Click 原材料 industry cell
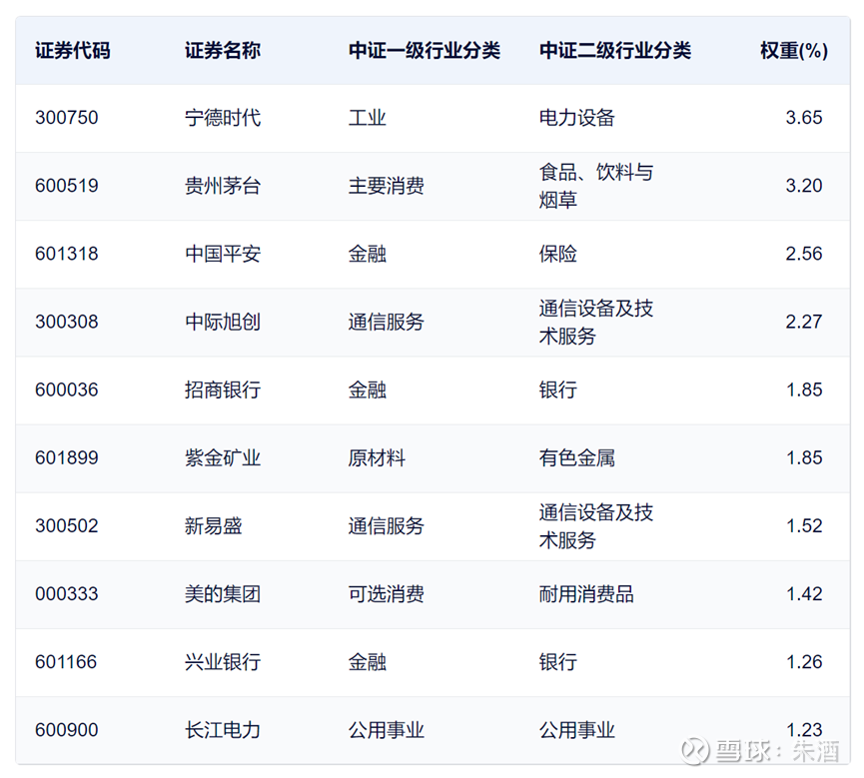 point(377,457)
